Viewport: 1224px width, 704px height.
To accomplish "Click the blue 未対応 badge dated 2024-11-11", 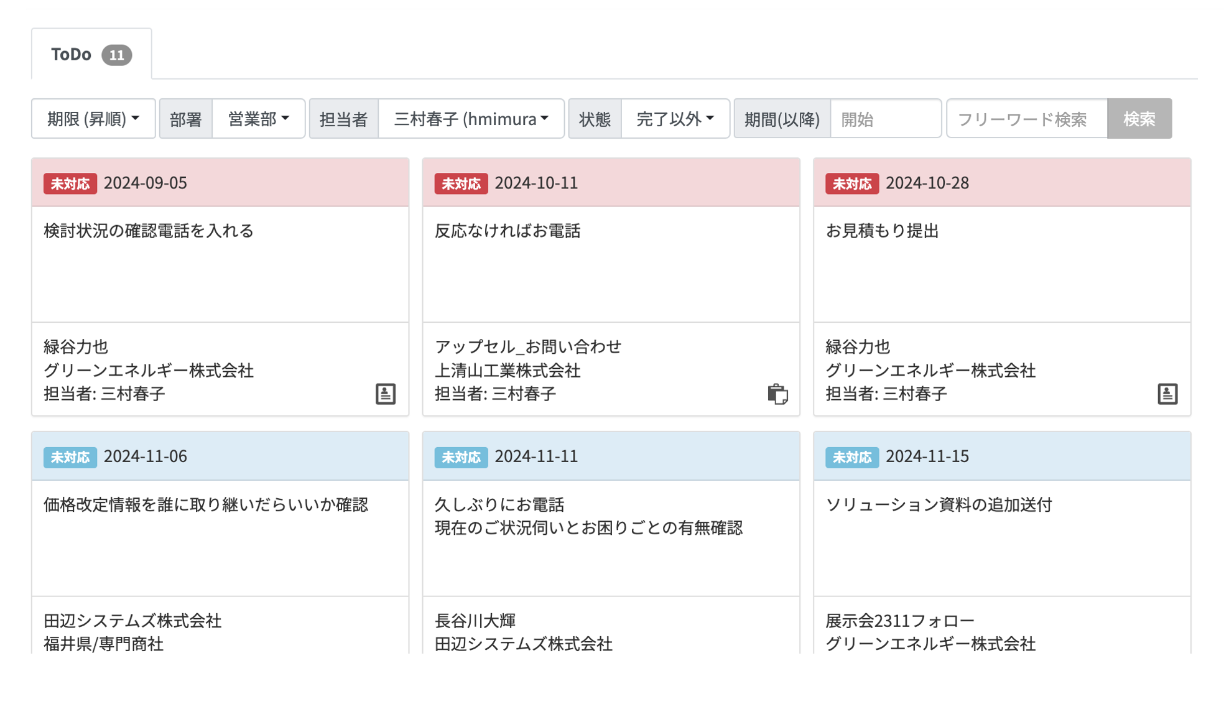I will coord(460,457).
